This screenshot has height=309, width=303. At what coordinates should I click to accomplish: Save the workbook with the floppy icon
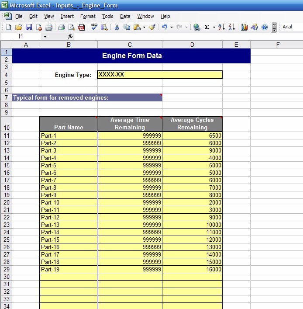pyautogui.click(x=29, y=27)
